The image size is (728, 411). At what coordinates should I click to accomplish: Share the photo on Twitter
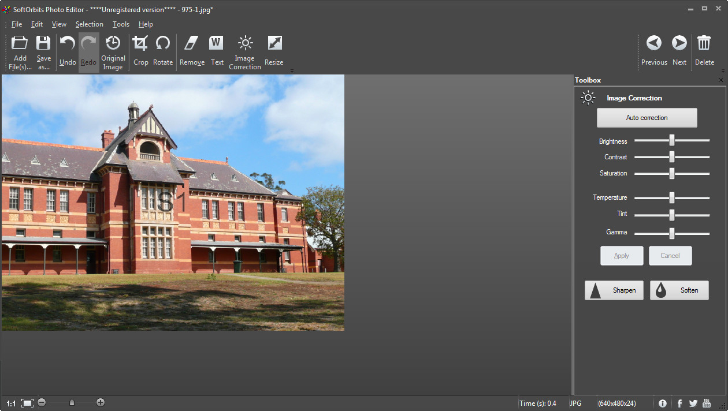pos(693,403)
